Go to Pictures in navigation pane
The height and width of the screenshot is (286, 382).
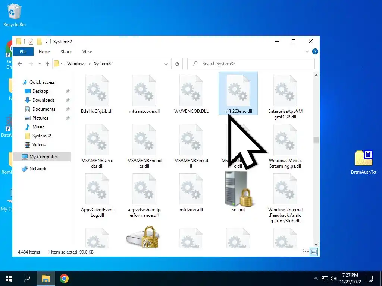click(x=40, y=118)
